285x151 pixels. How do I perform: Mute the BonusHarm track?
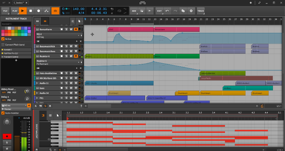pos(71,29)
